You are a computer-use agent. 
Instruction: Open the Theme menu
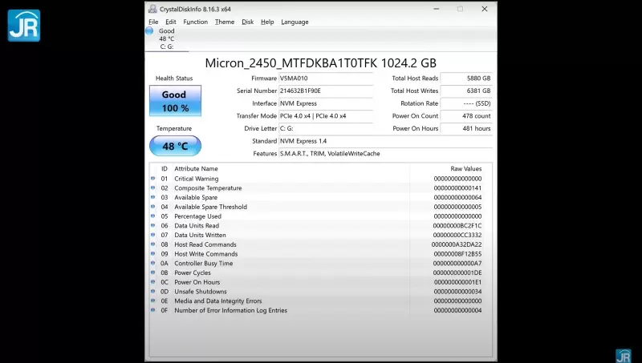[x=225, y=22]
